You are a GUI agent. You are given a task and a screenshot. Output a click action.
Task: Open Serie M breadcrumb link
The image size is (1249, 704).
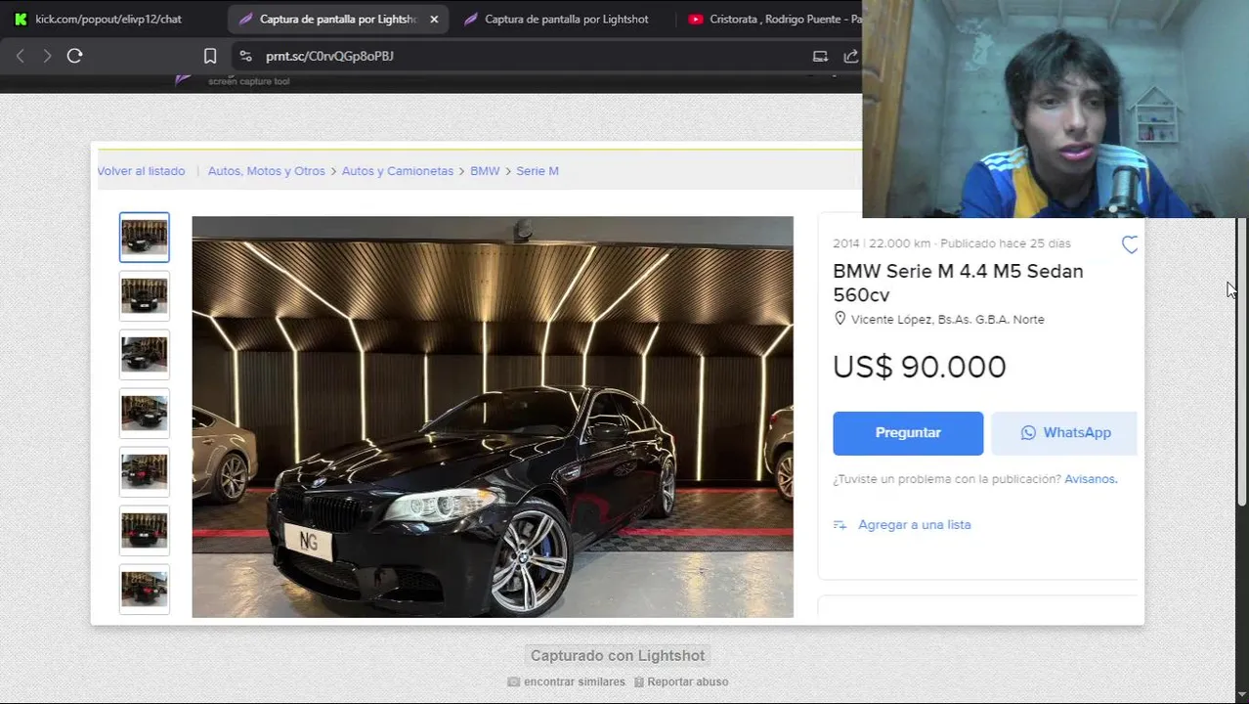(x=538, y=171)
